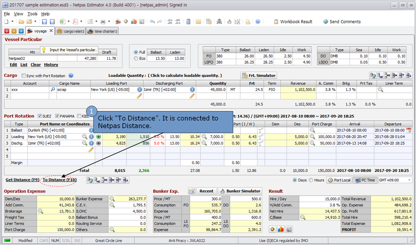
Task: Click the magnifier next to Brokerage
Action: [40, 211]
